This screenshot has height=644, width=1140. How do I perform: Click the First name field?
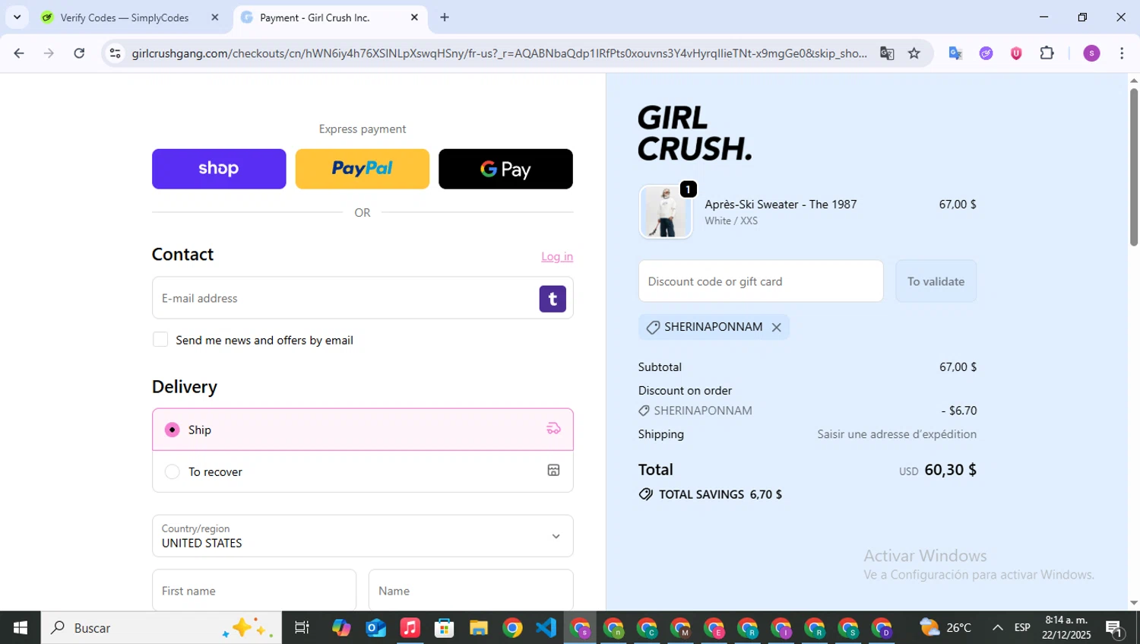(254, 591)
